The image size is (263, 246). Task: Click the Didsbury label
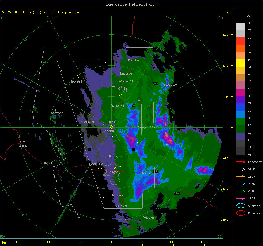(110, 131)
